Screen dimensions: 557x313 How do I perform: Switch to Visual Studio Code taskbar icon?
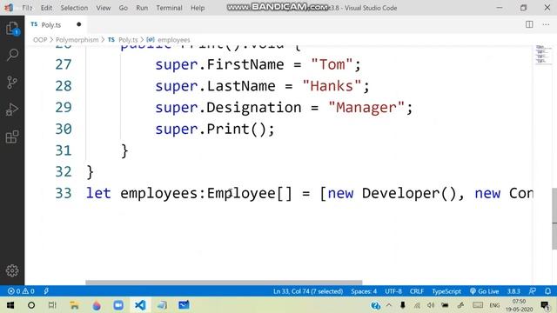(x=140, y=305)
